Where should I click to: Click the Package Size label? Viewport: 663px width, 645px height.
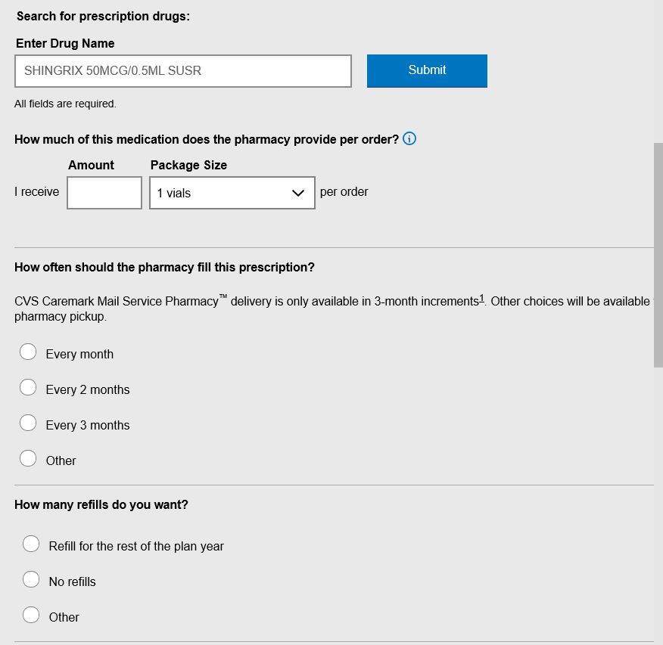pyautogui.click(x=188, y=165)
